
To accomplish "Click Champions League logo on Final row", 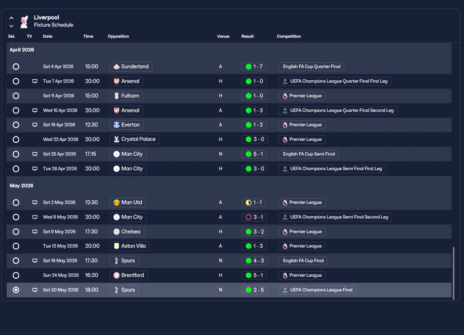I will [285, 290].
